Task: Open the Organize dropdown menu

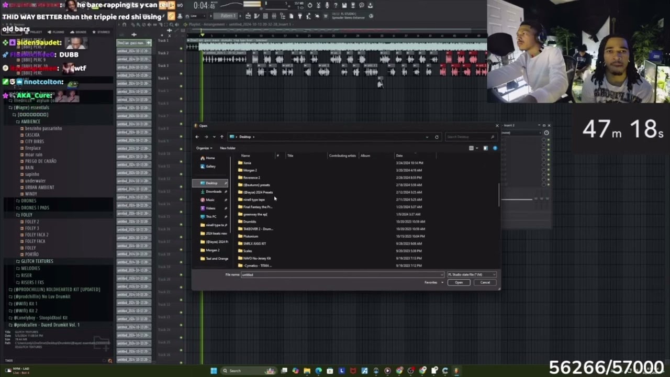Action: (204, 148)
